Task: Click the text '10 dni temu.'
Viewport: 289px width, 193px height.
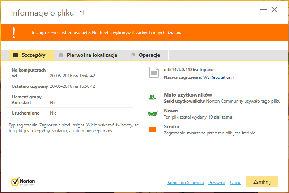Action: (221, 117)
